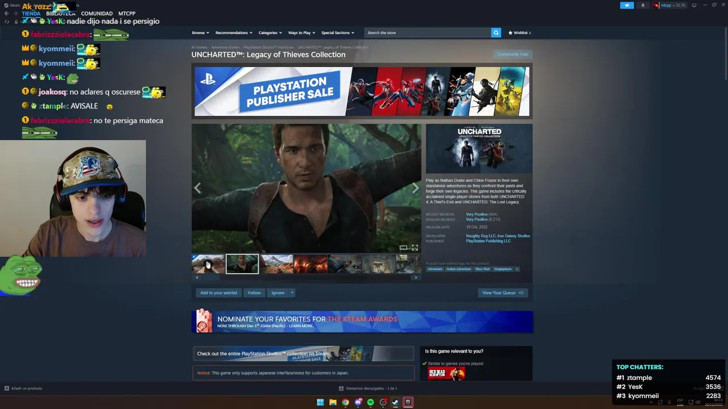Open the Ways to Play dropdown
The image size is (728, 409).
pyautogui.click(x=301, y=33)
